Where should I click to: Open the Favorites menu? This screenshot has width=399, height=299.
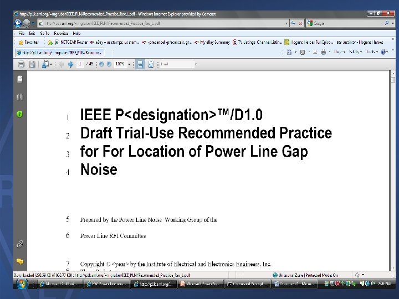pos(61,33)
